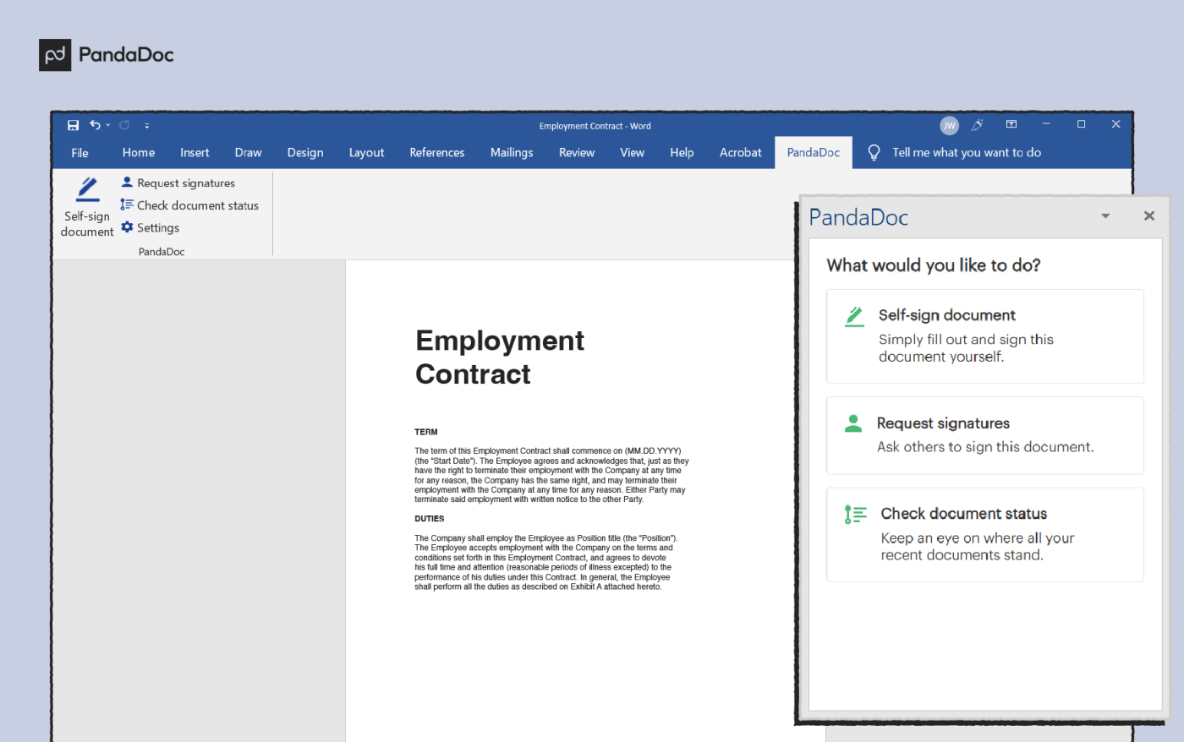This screenshot has height=742, width=1184.
Task: Open the View tab
Action: (x=633, y=153)
